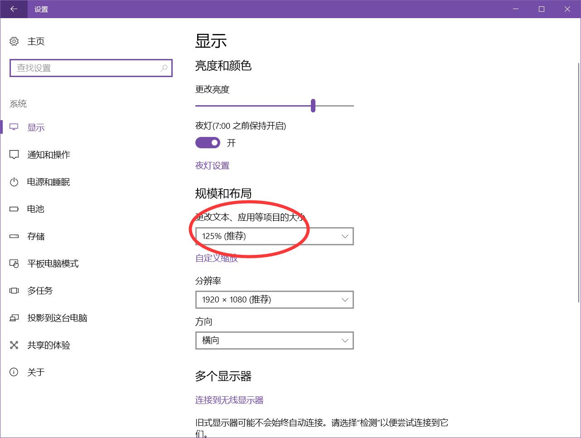This screenshot has height=438, width=581.
Task: Click the brightness slider handle
Action: (x=313, y=106)
